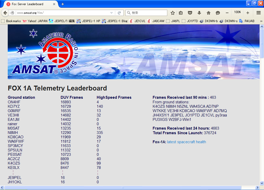The width and height of the screenshot is (264, 190).
Task: Open the DK3WN-s bookmark
Action: click(x=229, y=21)
